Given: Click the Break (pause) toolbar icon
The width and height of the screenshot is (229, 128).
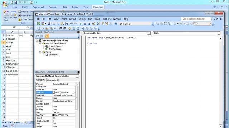Looking at the screenshot, I should click(85, 24).
